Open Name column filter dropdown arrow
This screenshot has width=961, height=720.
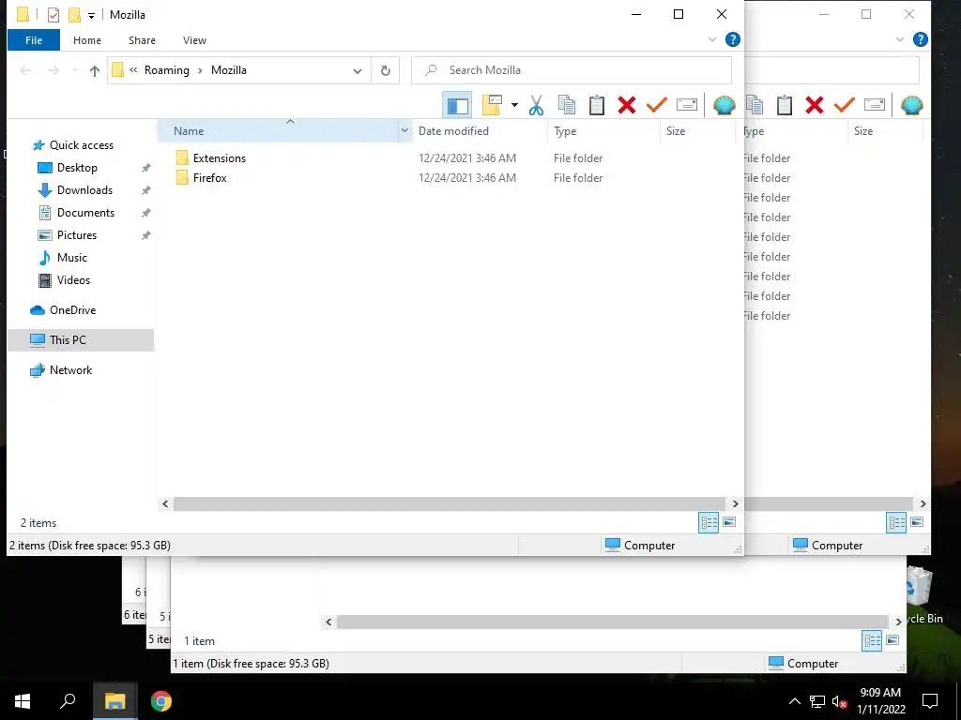(404, 131)
